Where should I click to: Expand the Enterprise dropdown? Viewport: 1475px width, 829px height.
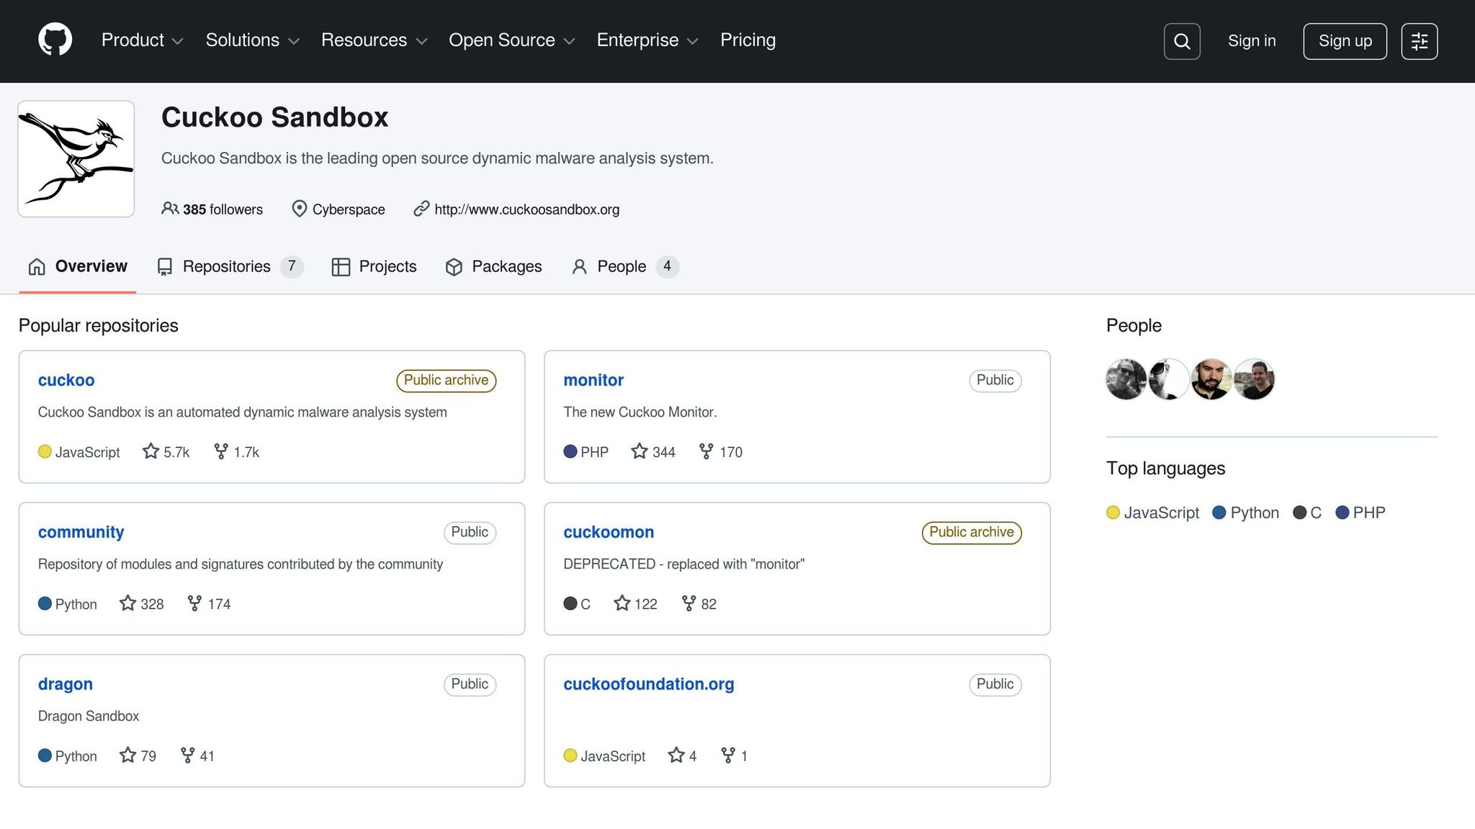click(x=647, y=40)
